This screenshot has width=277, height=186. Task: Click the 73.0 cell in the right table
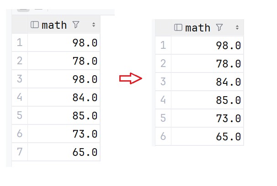pos(228,118)
